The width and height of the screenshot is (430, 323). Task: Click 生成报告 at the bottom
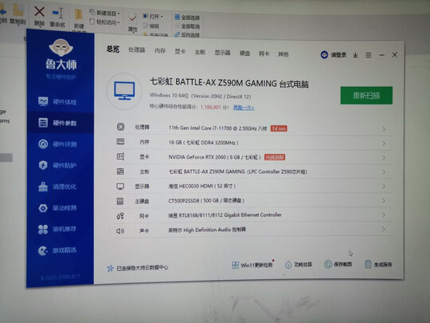tap(378, 264)
